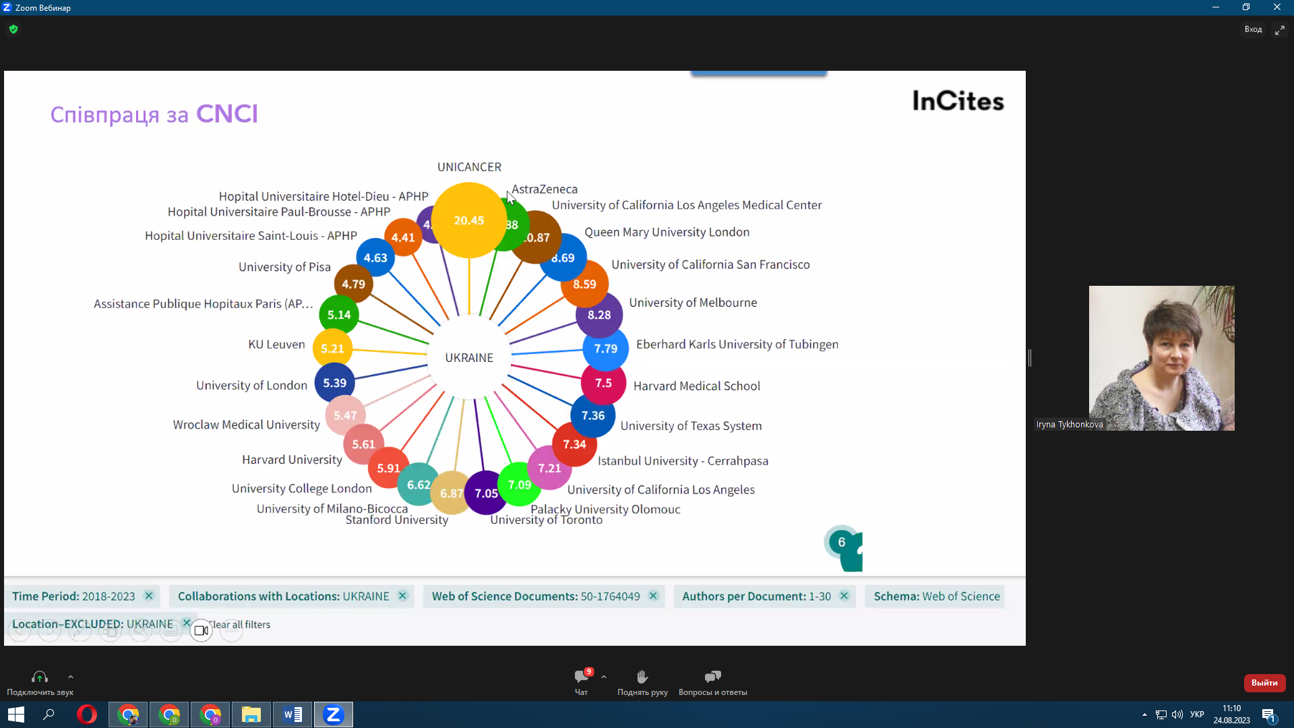Open first Chrome taskbar icon
Screen dimensions: 1294x728
tap(128, 715)
